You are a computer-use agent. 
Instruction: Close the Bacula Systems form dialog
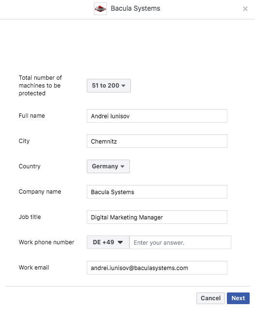click(x=245, y=9)
